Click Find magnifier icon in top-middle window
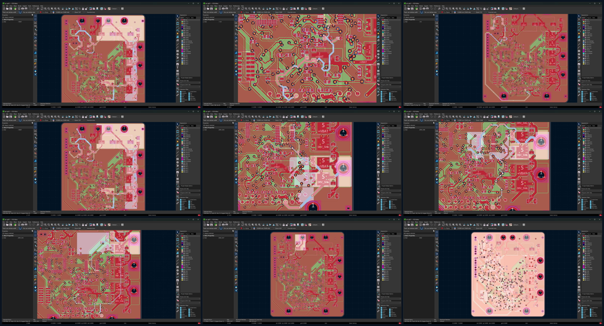Viewport: 604px width, 326px height. pyautogui.click(x=239, y=9)
